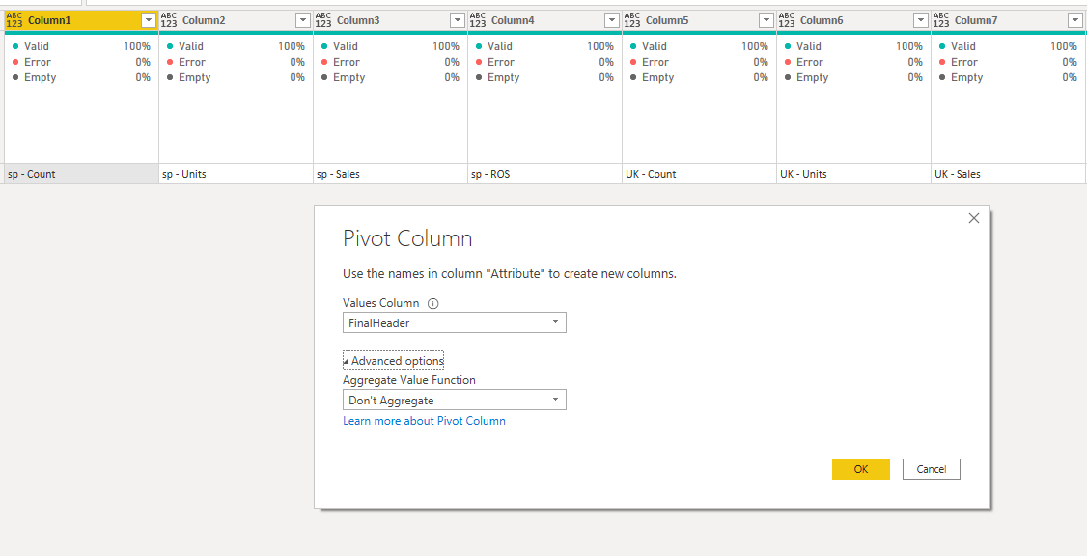Viewport: 1087px width, 556px height.
Task: Click the Error quality row in Column2
Action: [237, 62]
